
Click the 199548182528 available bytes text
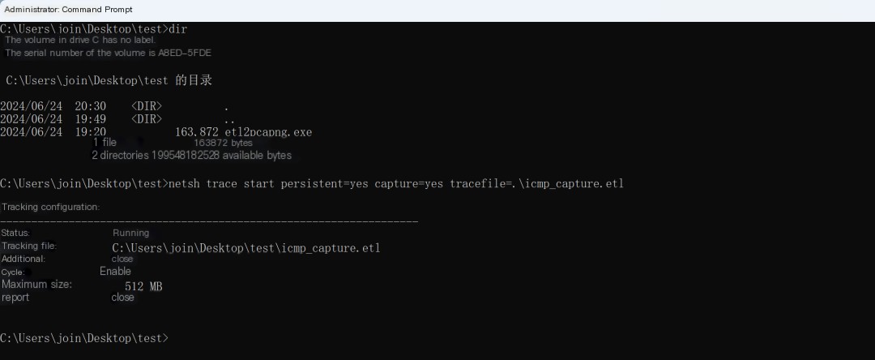click(221, 155)
